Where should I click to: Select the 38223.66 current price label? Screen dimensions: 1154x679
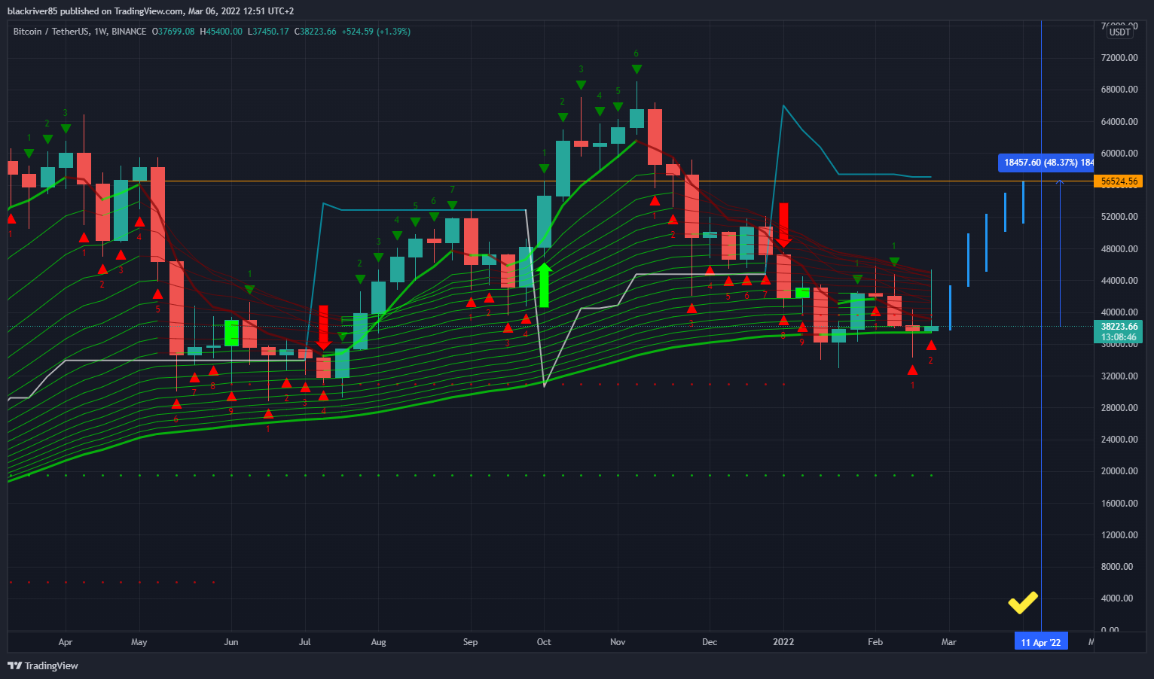(x=1119, y=327)
